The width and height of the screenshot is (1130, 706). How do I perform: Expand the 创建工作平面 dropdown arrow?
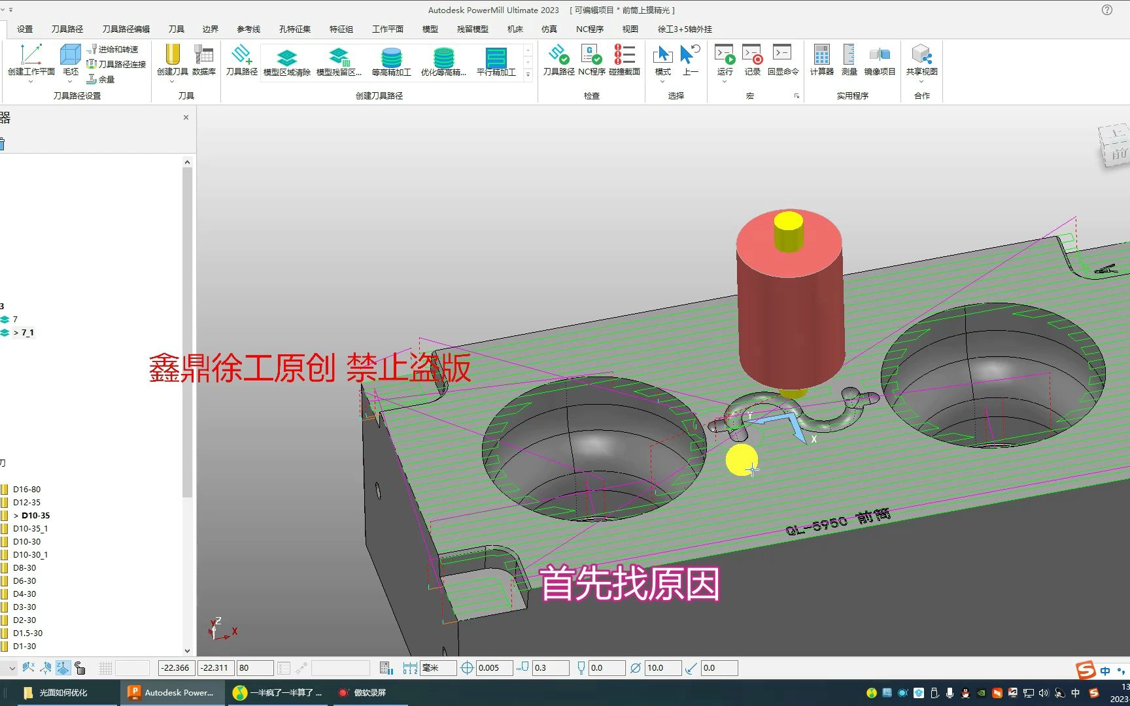pos(31,82)
